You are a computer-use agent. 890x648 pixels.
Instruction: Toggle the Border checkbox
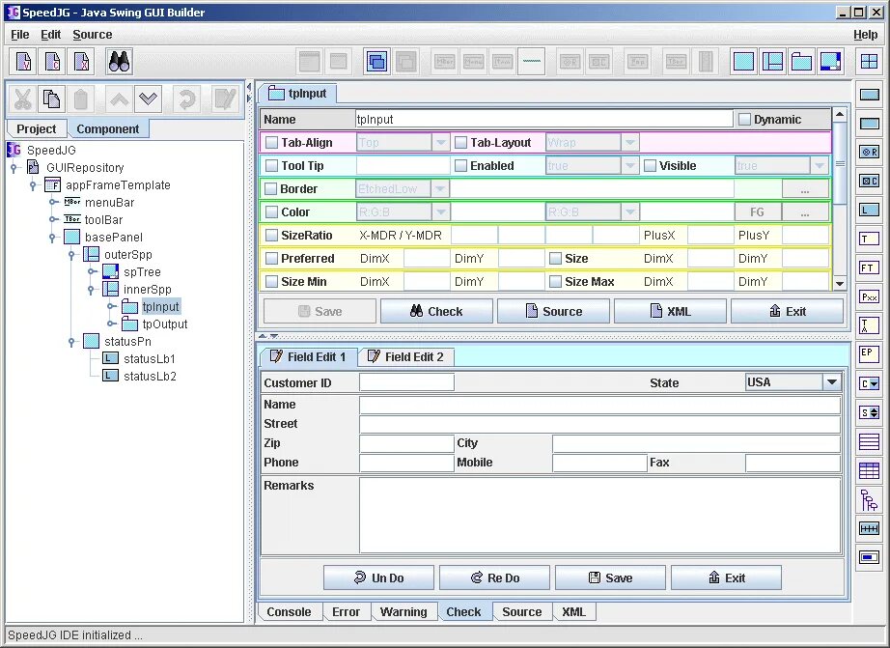click(x=270, y=189)
